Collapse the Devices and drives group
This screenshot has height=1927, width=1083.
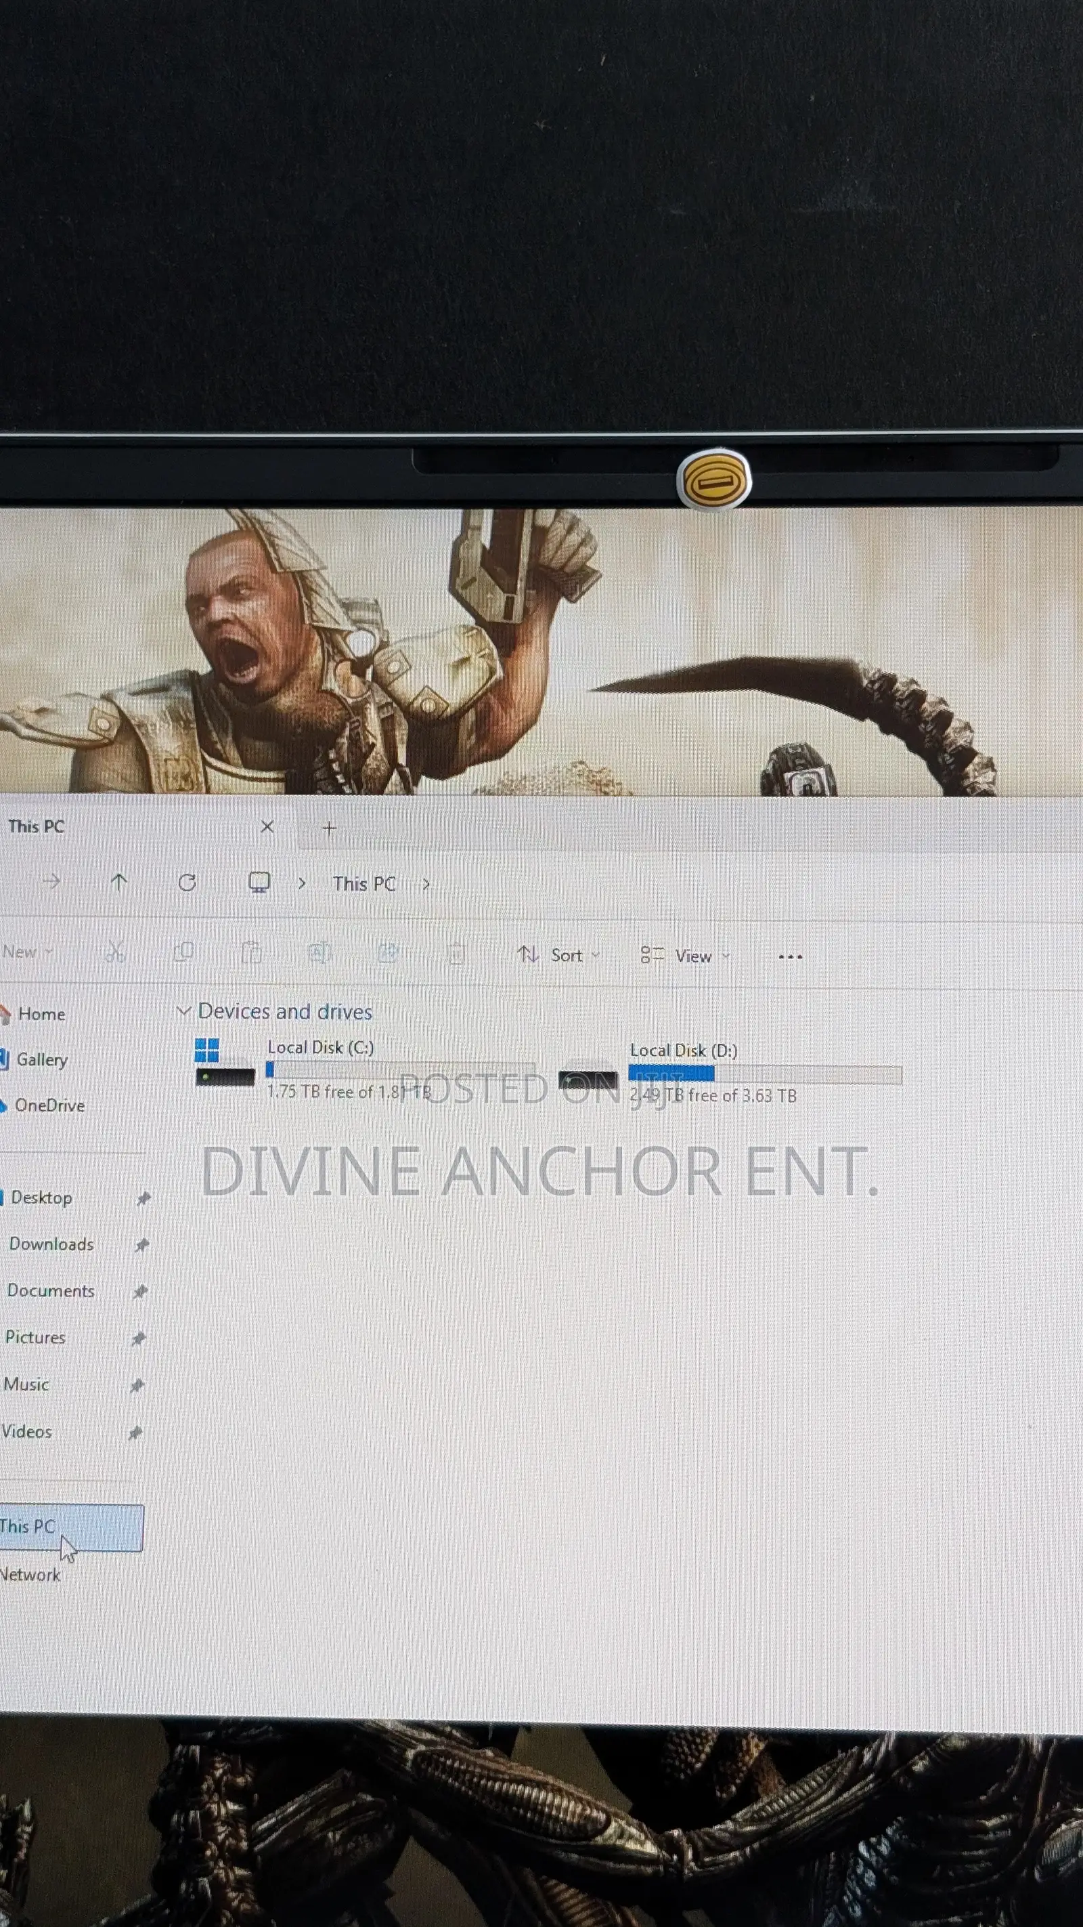pyautogui.click(x=183, y=1011)
